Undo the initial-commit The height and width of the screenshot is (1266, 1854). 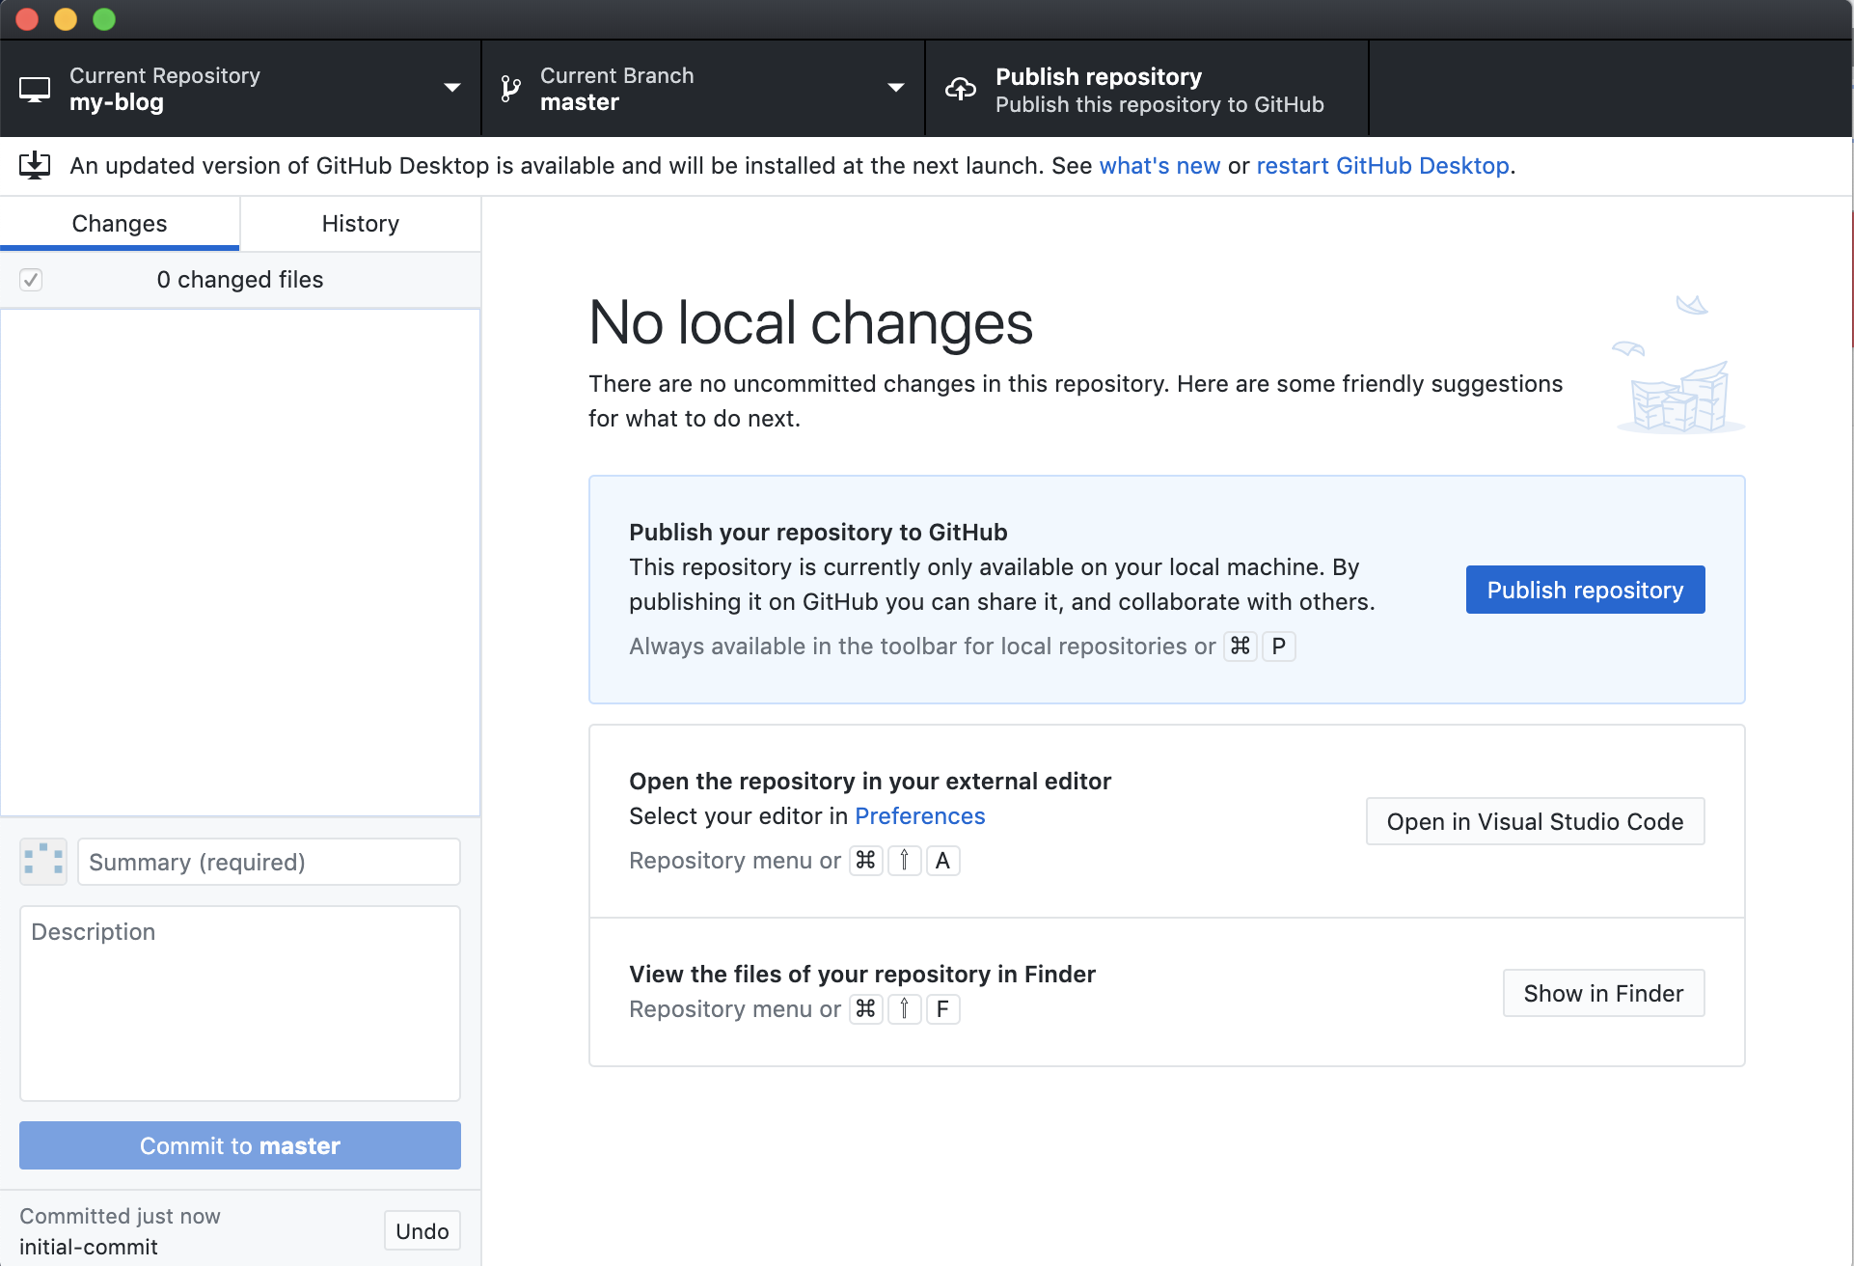[422, 1230]
